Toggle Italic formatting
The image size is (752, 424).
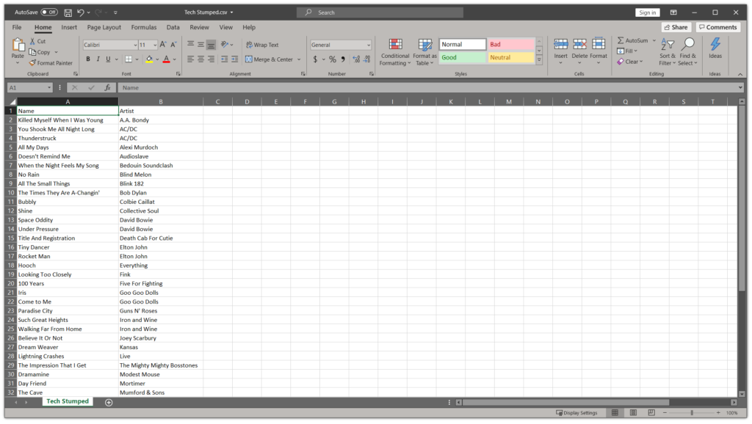coord(98,59)
